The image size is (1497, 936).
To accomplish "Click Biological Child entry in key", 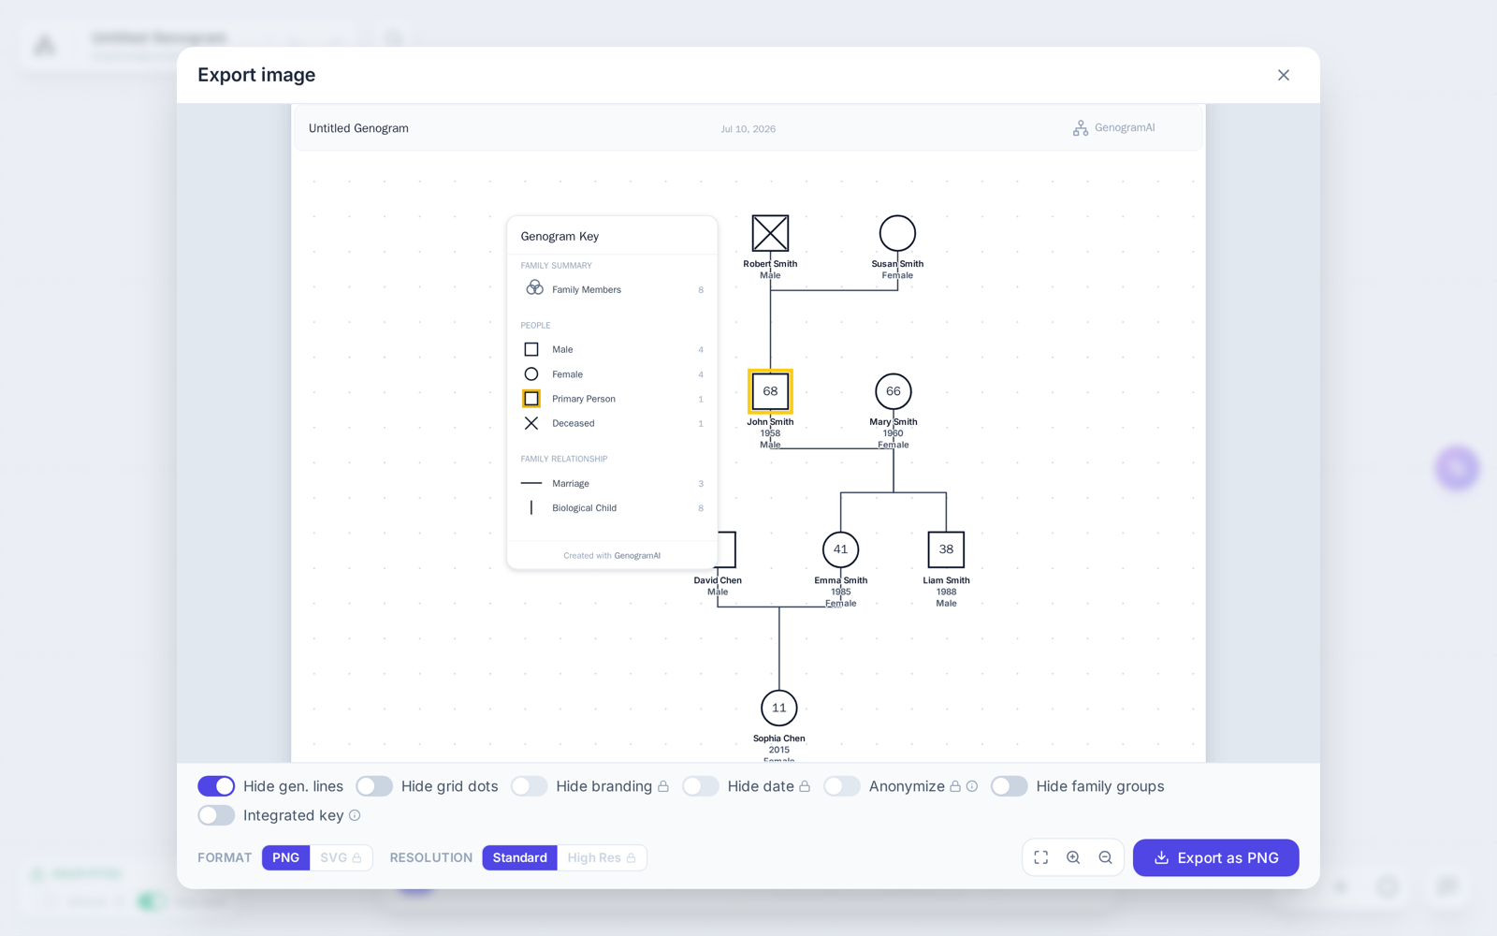I will tap(612, 508).
